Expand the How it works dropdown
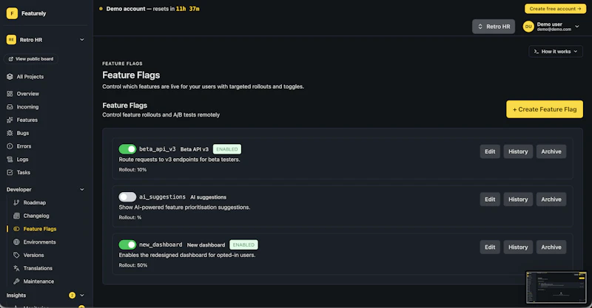The height and width of the screenshot is (308, 592). (x=556, y=52)
